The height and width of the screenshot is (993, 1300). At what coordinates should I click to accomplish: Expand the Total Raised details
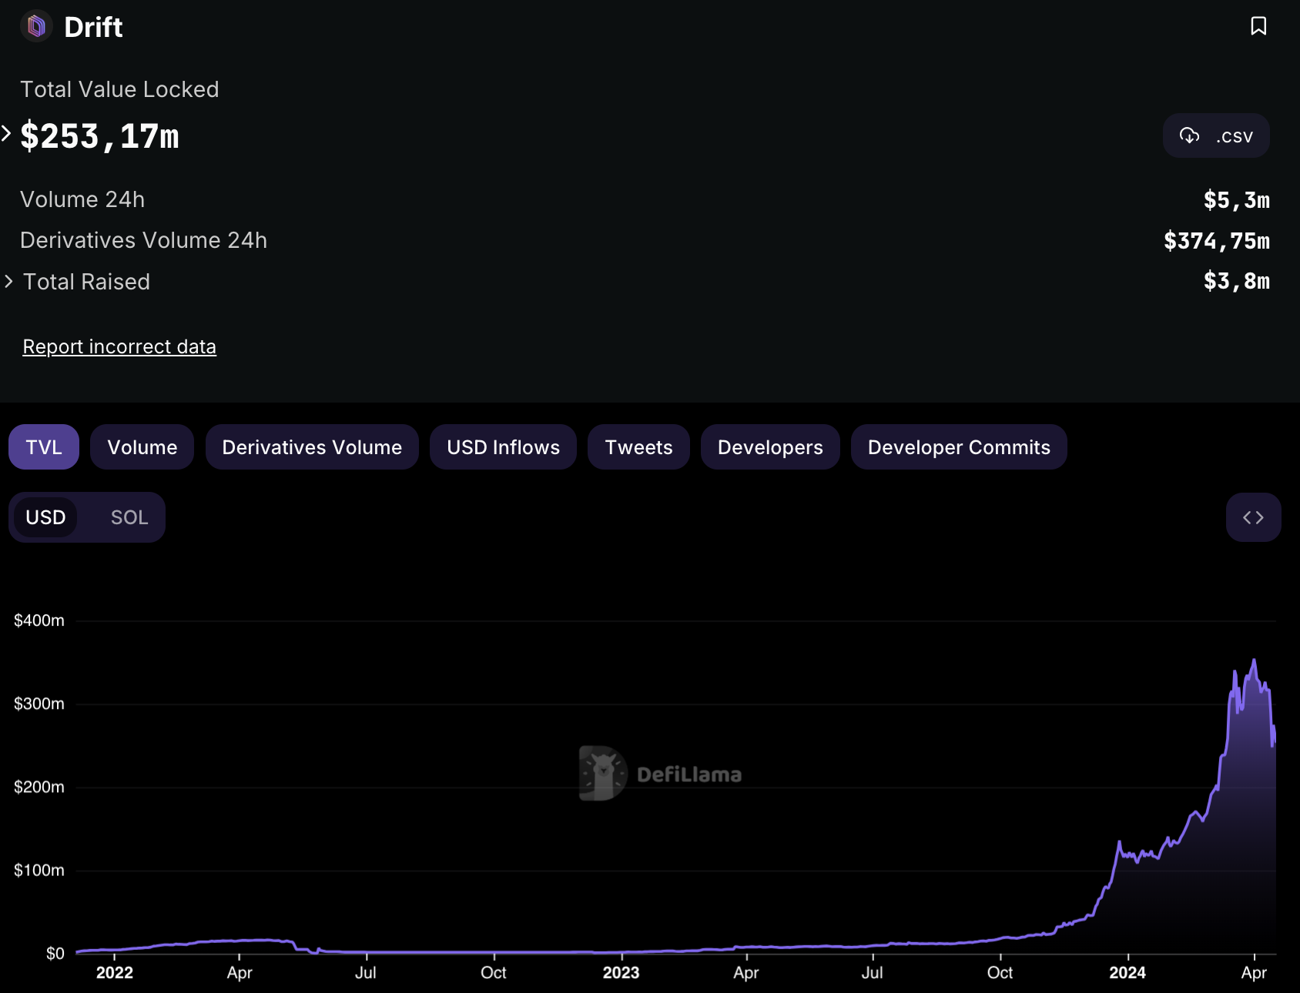click(x=9, y=282)
